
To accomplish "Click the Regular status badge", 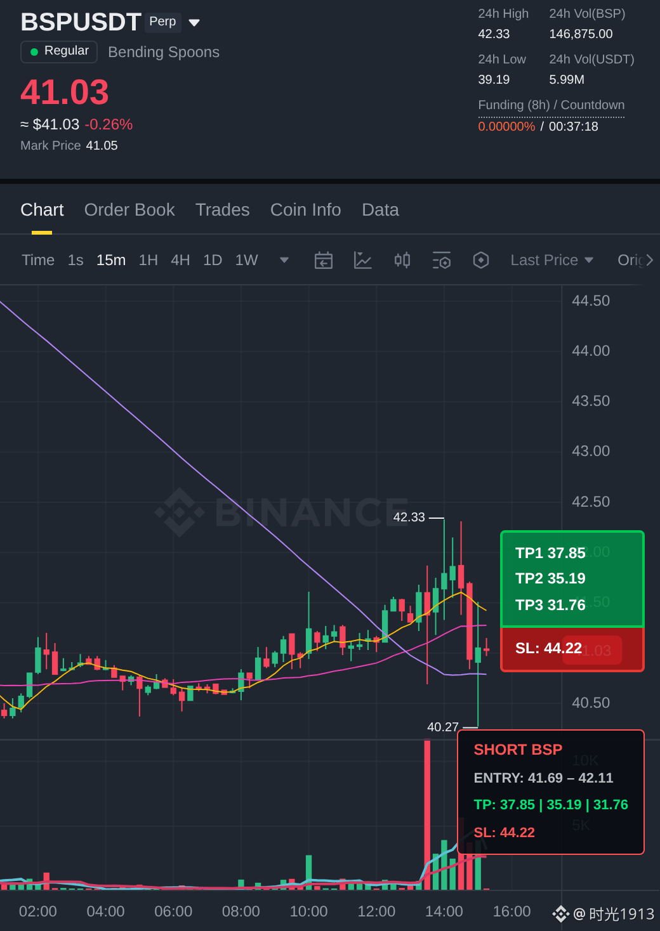I will pos(59,51).
